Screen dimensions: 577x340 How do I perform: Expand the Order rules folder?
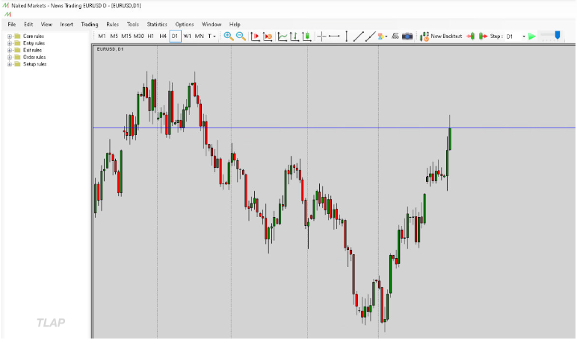coord(10,57)
